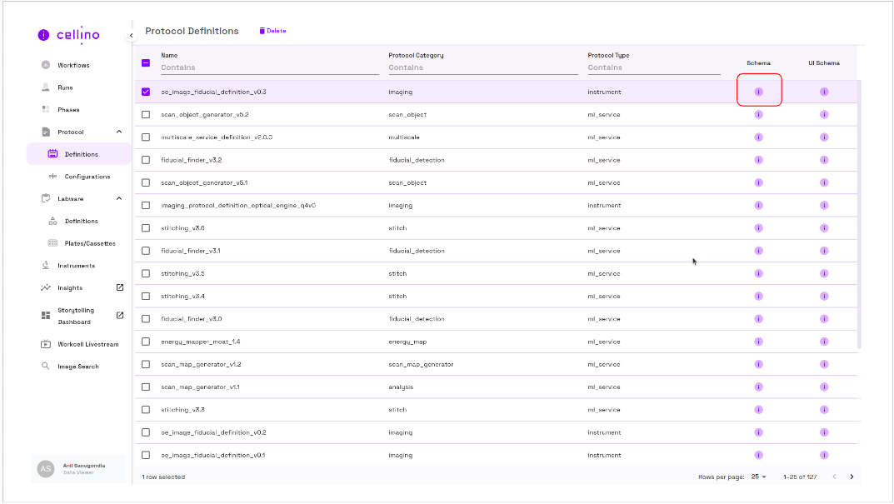Click the Cellino logo
Viewport: 894px width, 504px height.
tap(68, 35)
